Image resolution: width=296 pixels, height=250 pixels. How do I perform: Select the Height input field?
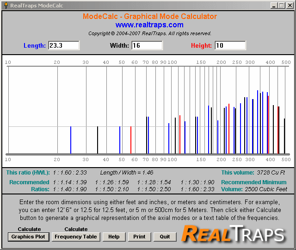[230, 45]
